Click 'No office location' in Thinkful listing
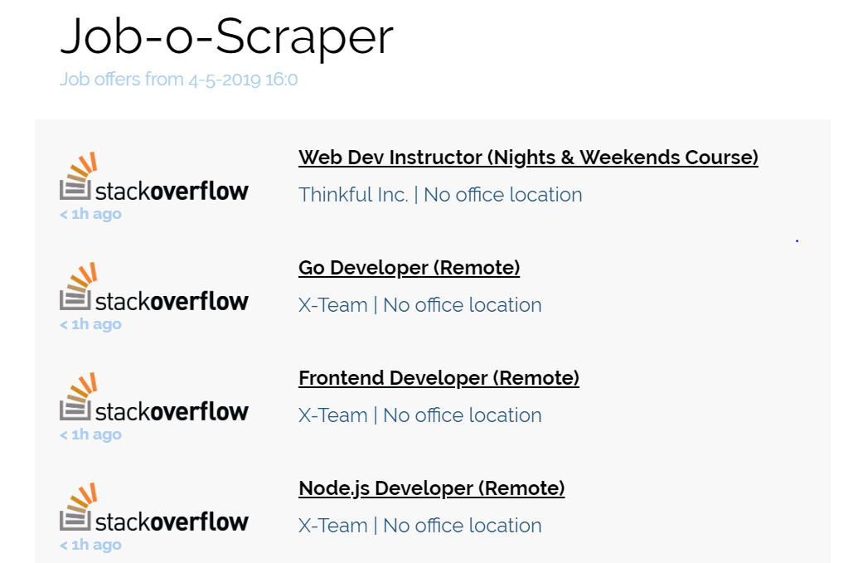This screenshot has height=563, width=853. point(502,195)
